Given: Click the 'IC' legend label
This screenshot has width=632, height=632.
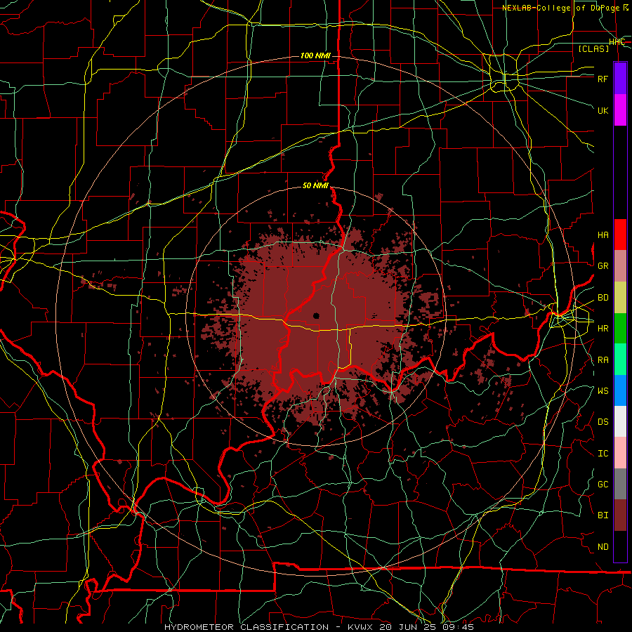Looking at the screenshot, I should (x=603, y=454).
